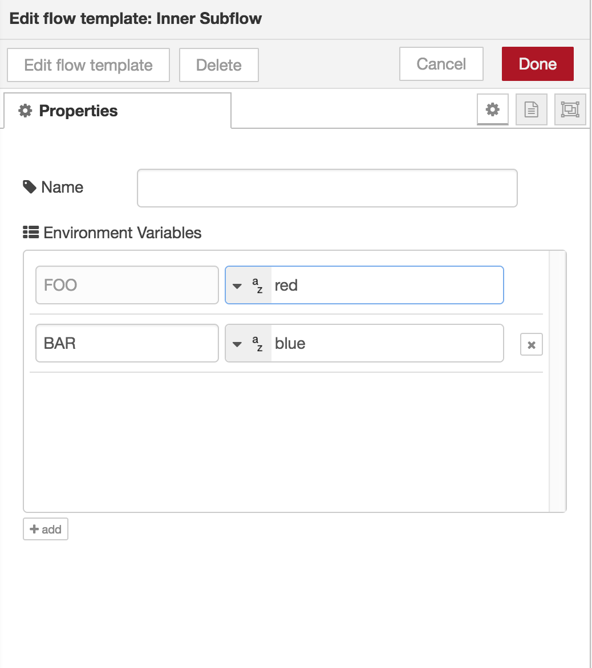Open the description document icon
The width and height of the screenshot is (592, 668).
pos(531,109)
